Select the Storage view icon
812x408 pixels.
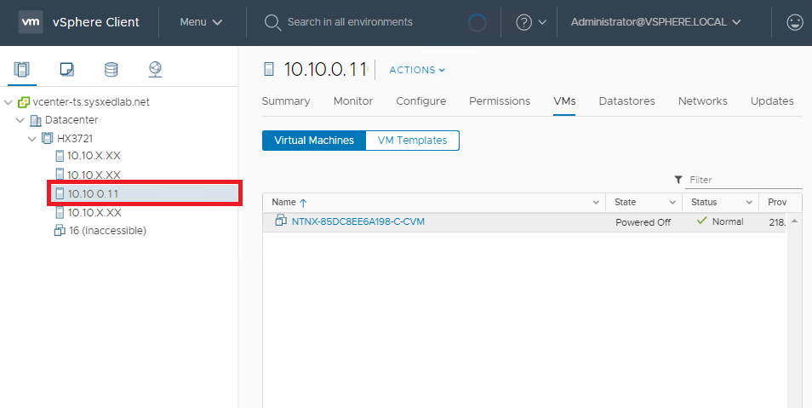[x=112, y=69]
